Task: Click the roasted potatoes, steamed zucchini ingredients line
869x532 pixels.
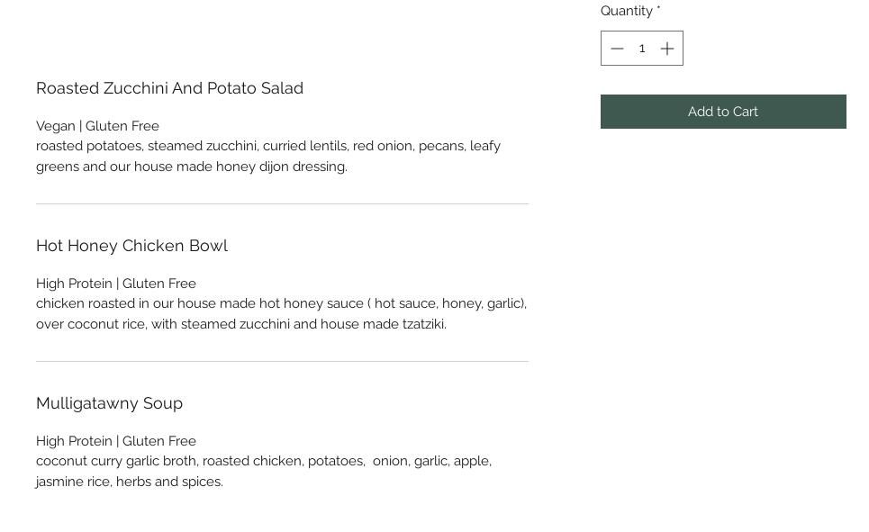Action: click(x=268, y=146)
